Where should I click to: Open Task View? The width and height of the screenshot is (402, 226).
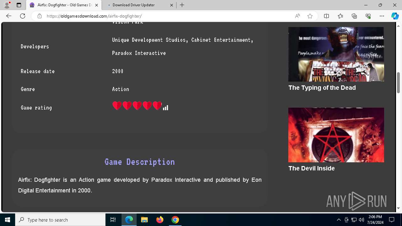pyautogui.click(x=113, y=220)
